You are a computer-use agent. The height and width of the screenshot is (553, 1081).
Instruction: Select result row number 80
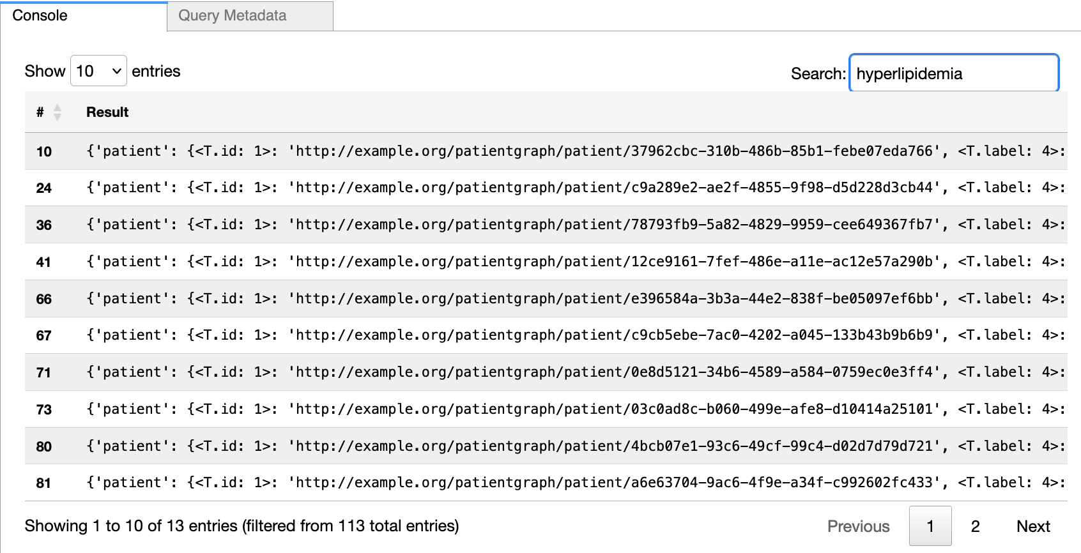(44, 446)
